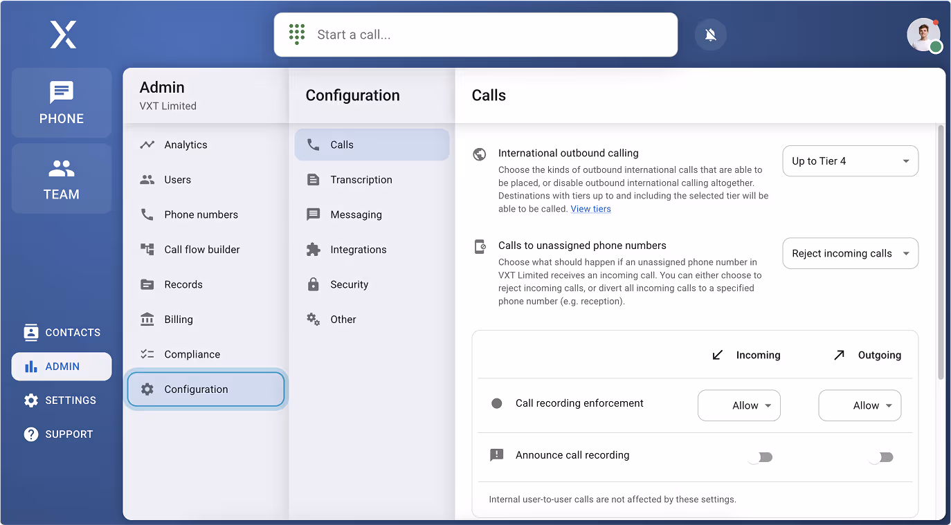Click the View tiers link
Image resolution: width=951 pixels, height=525 pixels.
coord(590,209)
